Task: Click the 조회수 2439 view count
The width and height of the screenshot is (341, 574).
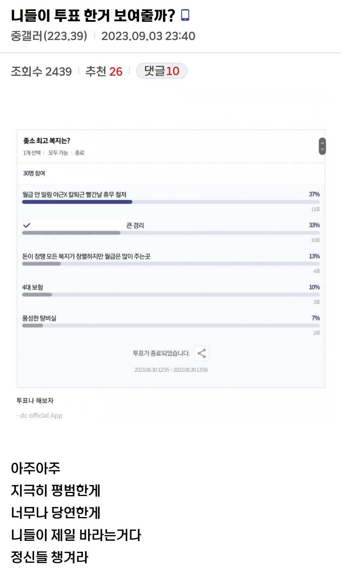Action: pyautogui.click(x=41, y=71)
